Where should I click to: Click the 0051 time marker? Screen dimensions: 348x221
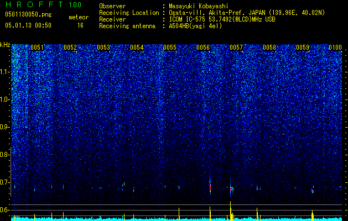pyautogui.click(x=37, y=48)
